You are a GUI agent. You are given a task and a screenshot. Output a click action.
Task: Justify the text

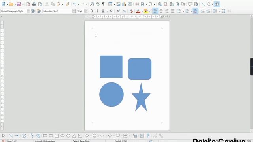tap(173, 11)
